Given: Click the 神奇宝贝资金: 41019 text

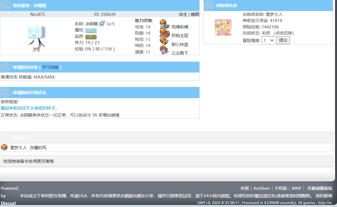Looking at the screenshot, I should pyautogui.click(x=262, y=21).
